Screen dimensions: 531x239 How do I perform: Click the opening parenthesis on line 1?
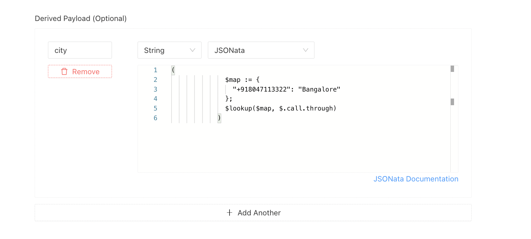[x=173, y=70]
